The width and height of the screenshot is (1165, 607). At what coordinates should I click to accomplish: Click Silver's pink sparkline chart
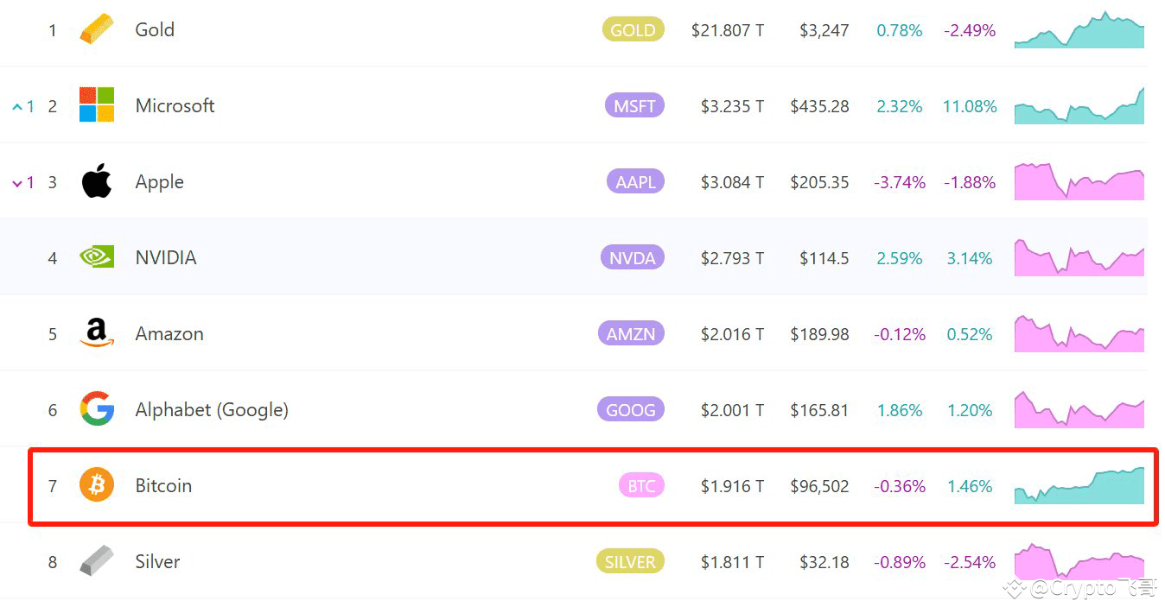click(1079, 561)
